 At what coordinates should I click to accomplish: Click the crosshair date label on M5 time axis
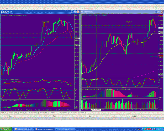tap(96, 110)
